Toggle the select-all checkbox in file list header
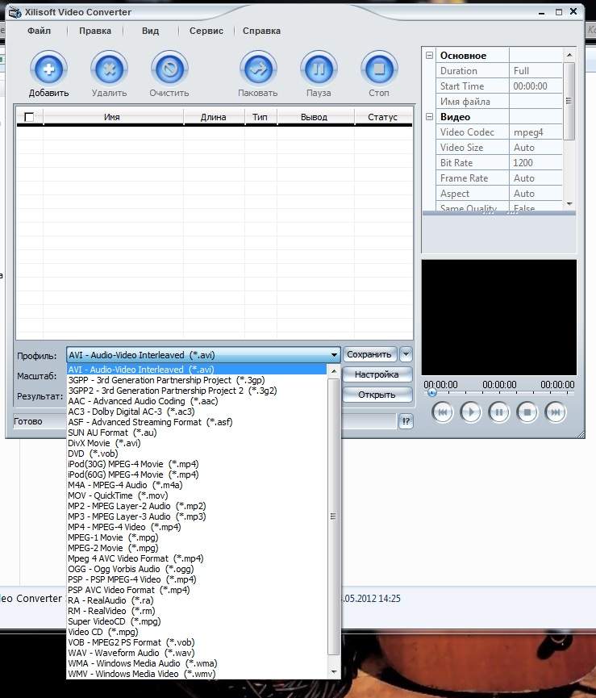The height and width of the screenshot is (698, 596). click(x=29, y=117)
